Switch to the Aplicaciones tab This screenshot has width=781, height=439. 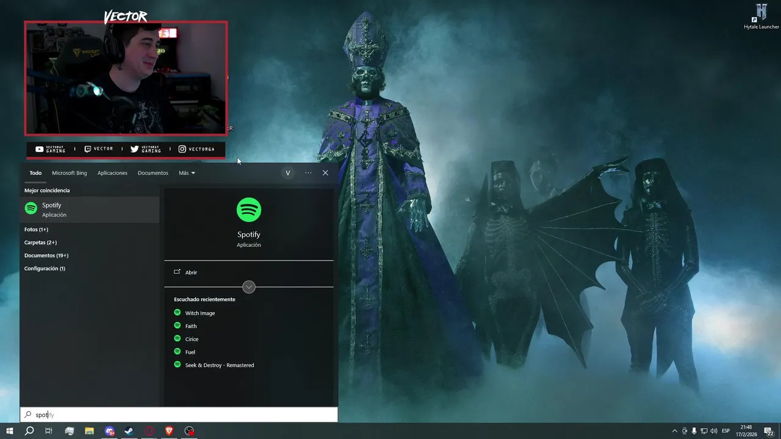click(x=112, y=173)
